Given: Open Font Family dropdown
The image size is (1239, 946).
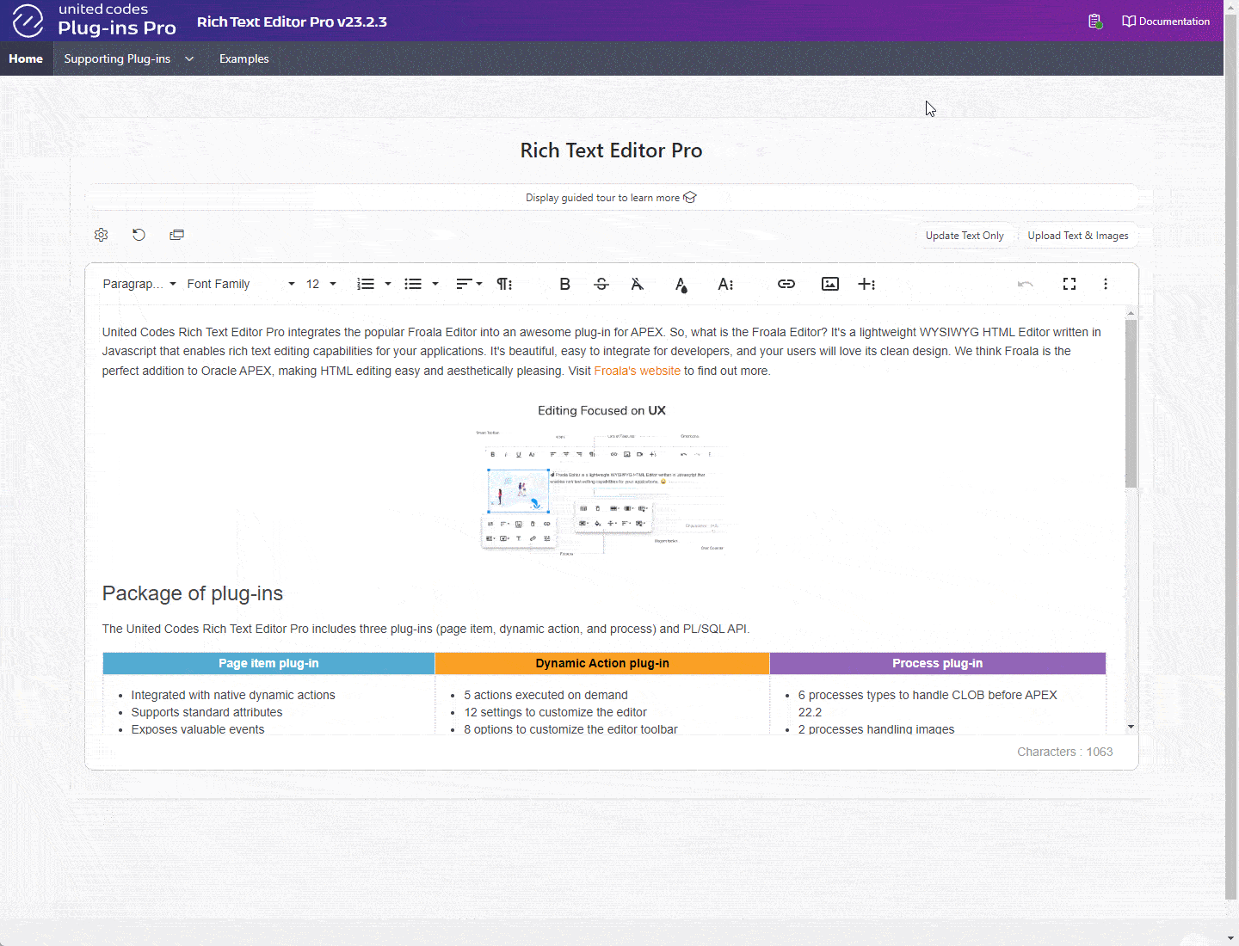Looking at the screenshot, I should (241, 284).
